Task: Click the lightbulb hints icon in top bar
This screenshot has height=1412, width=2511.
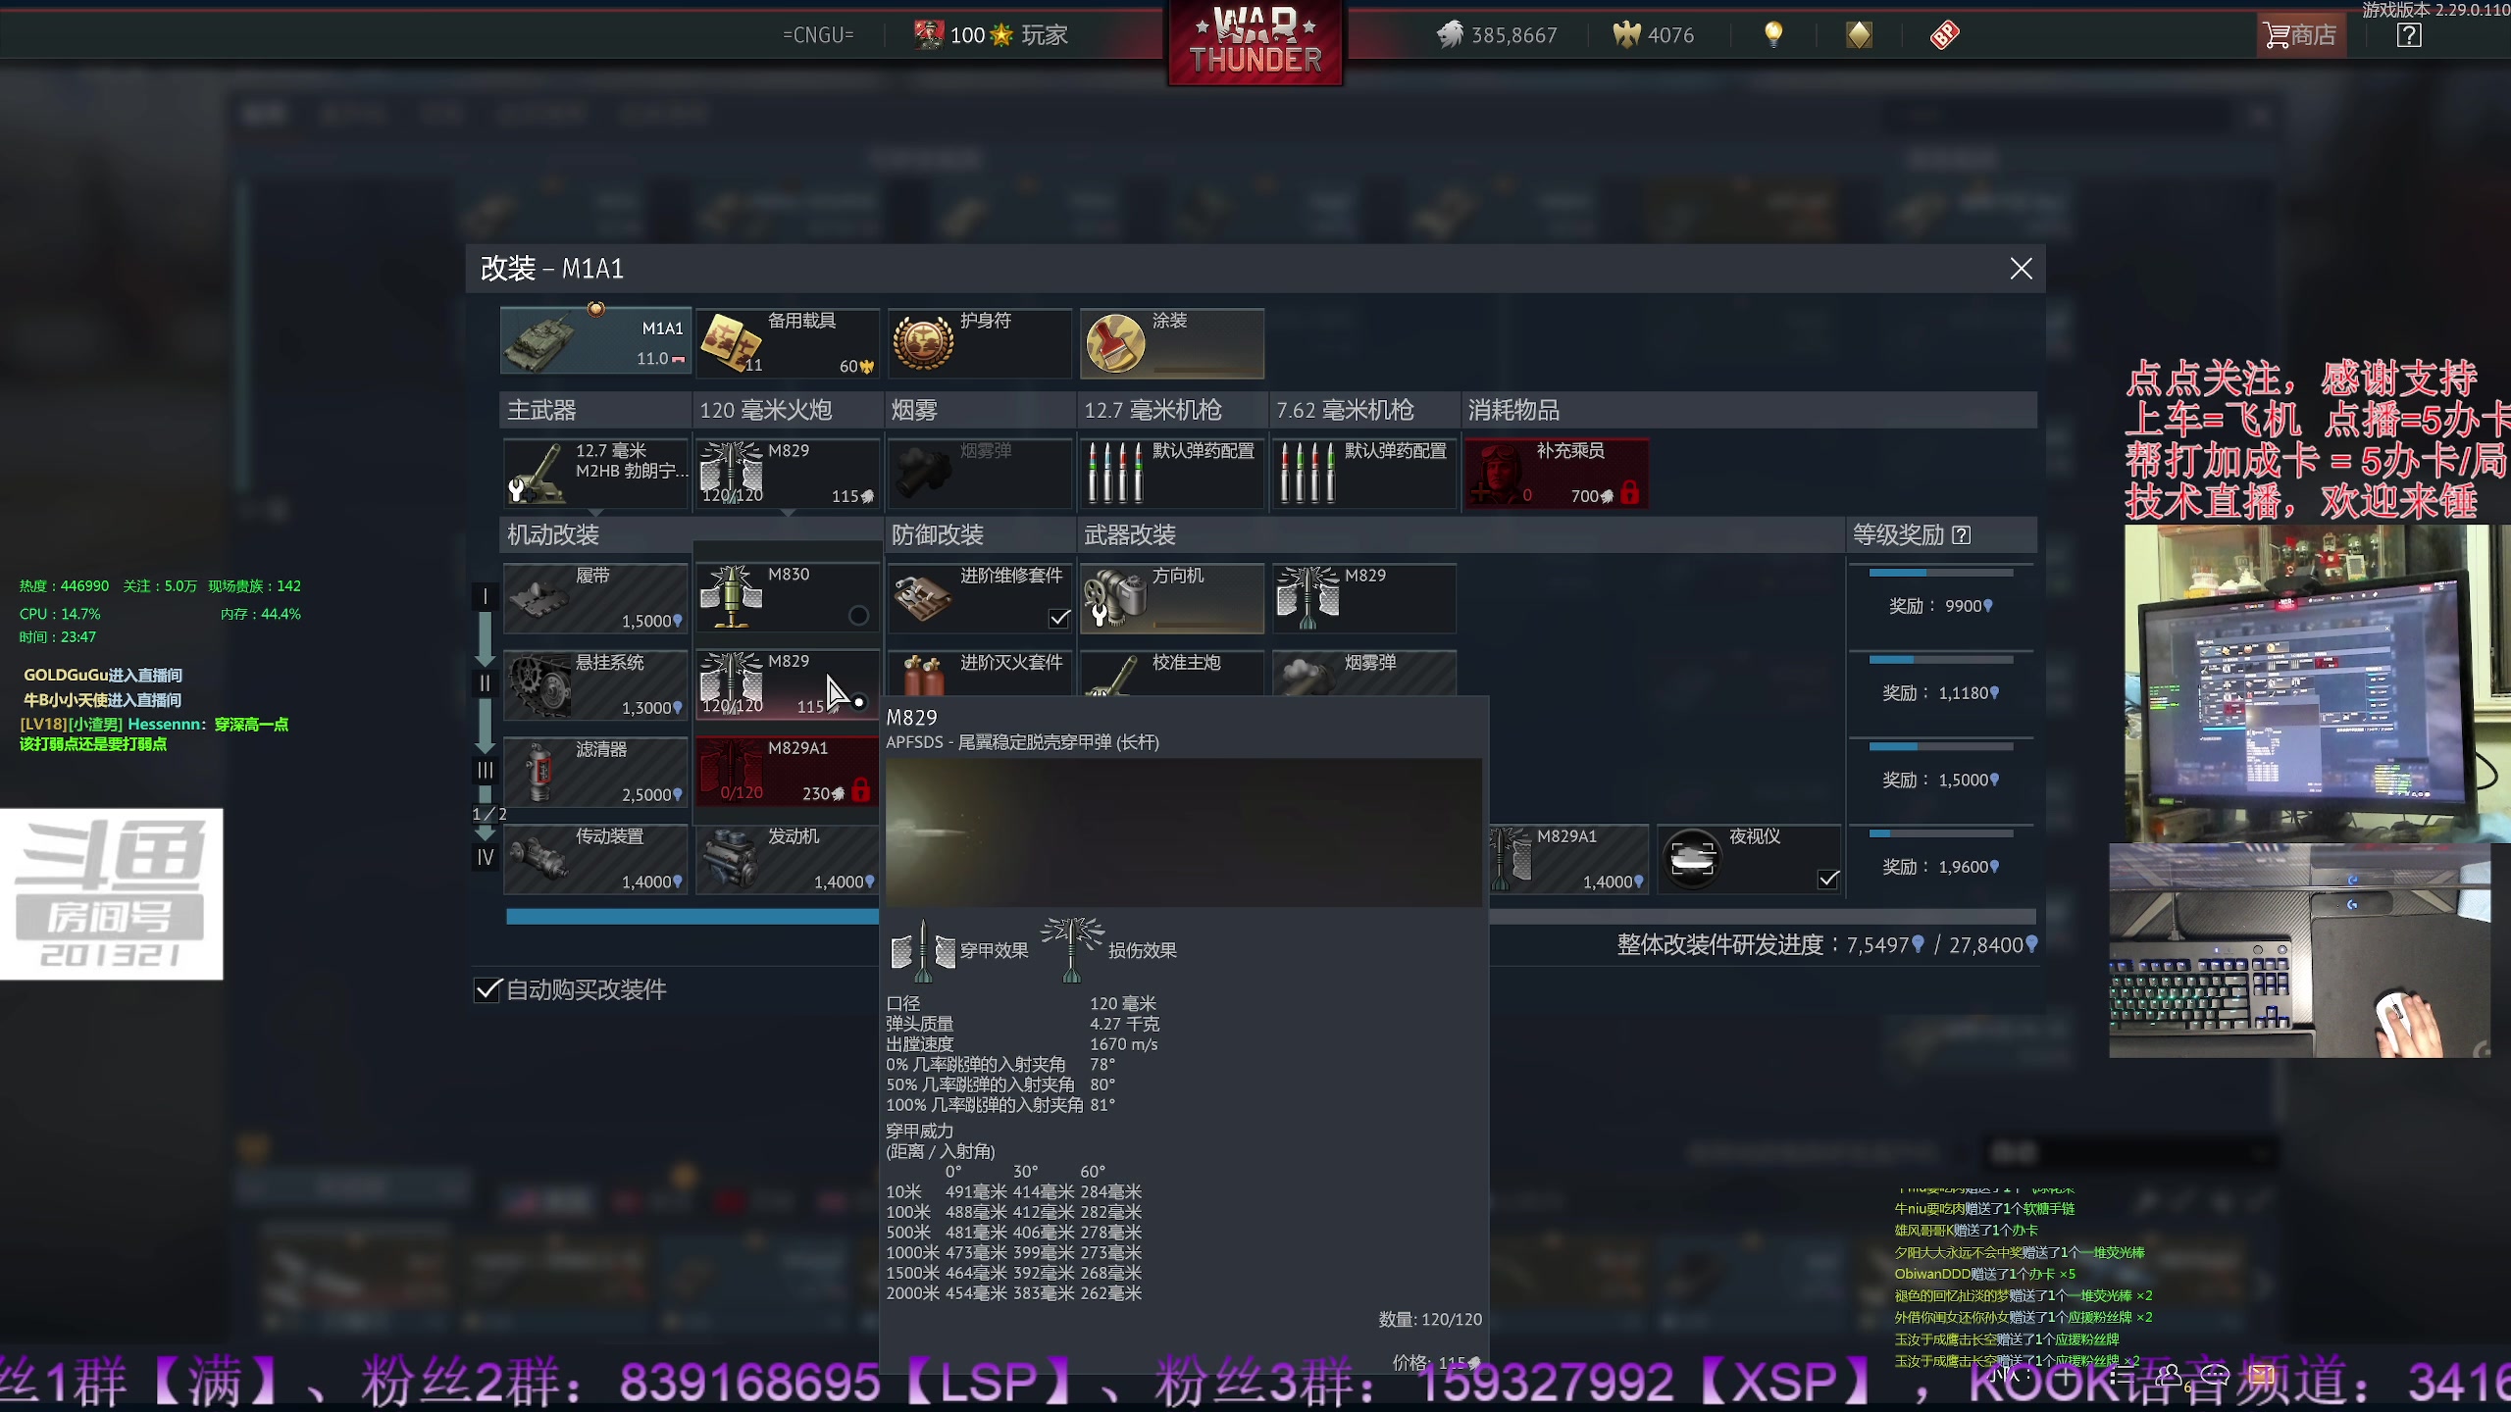Action: (x=1772, y=35)
